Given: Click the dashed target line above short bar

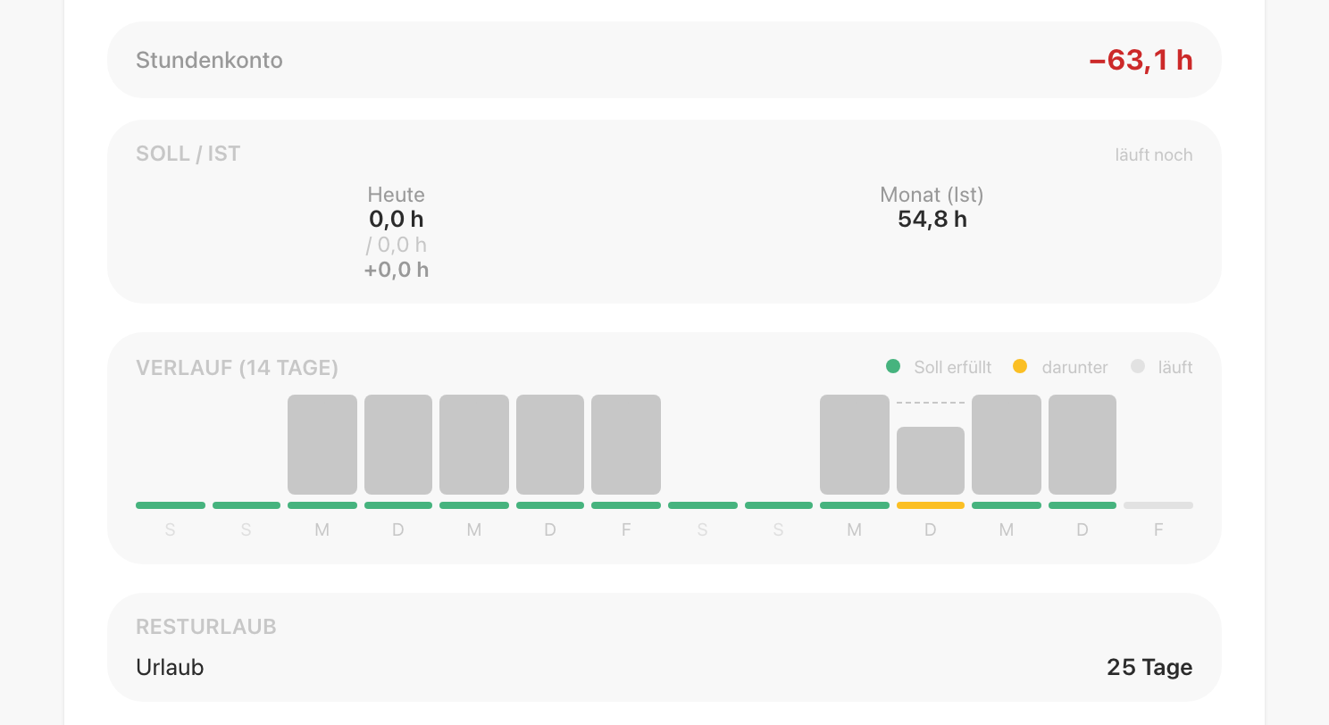Looking at the screenshot, I should point(931,403).
